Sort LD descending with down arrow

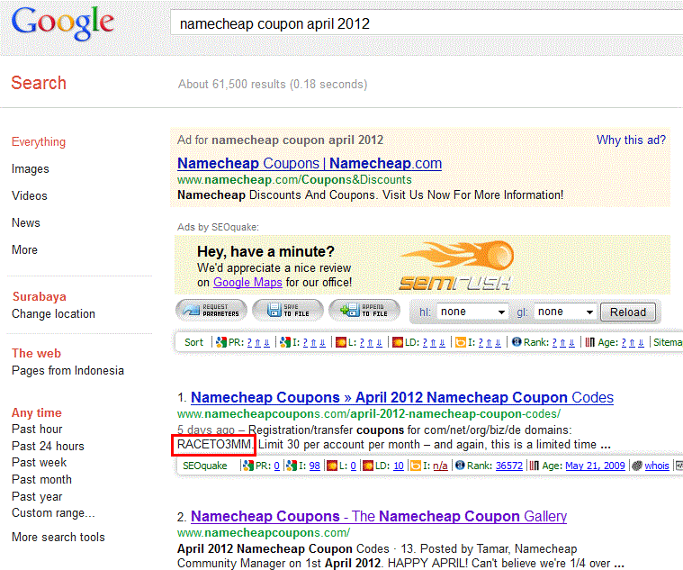[443, 343]
